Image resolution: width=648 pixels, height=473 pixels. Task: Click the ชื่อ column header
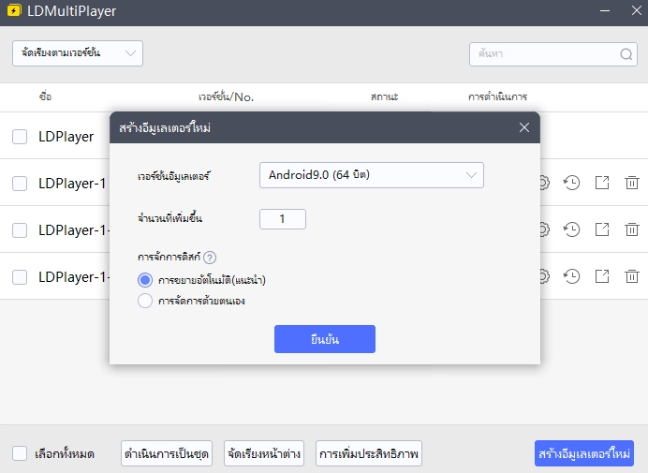pos(45,96)
